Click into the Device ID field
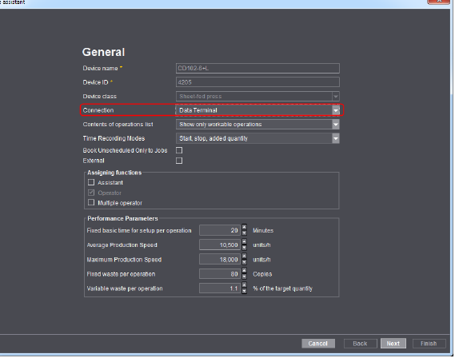Screen dimensions: 455x358 [257, 82]
